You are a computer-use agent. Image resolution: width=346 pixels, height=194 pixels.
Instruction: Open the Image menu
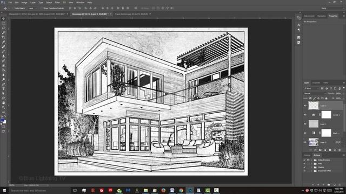coord(24,2)
